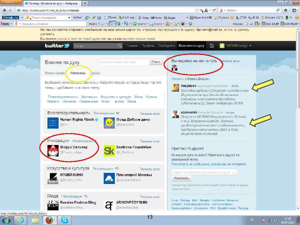Image resolution: width=300 pixels, height=225 pixels.
Task: Open the Главная navigation item
Action: (132, 45)
